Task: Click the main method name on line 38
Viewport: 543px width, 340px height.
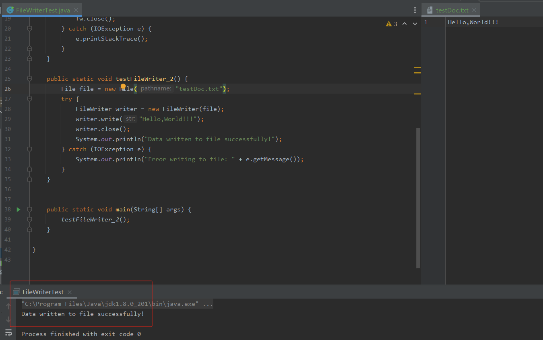Action: [123, 209]
